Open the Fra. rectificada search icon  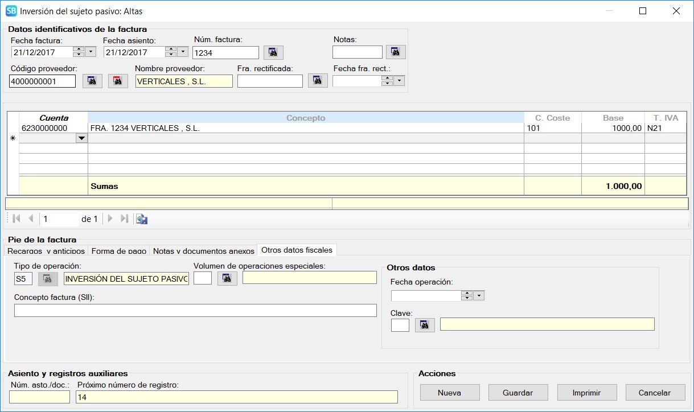click(x=318, y=81)
